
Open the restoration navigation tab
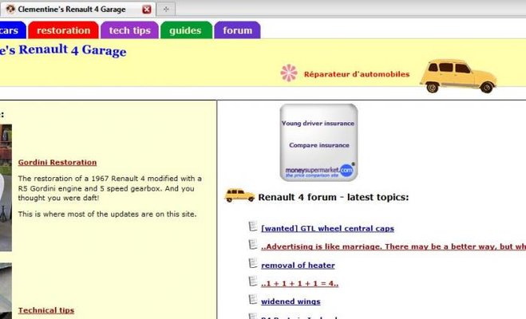tap(63, 30)
